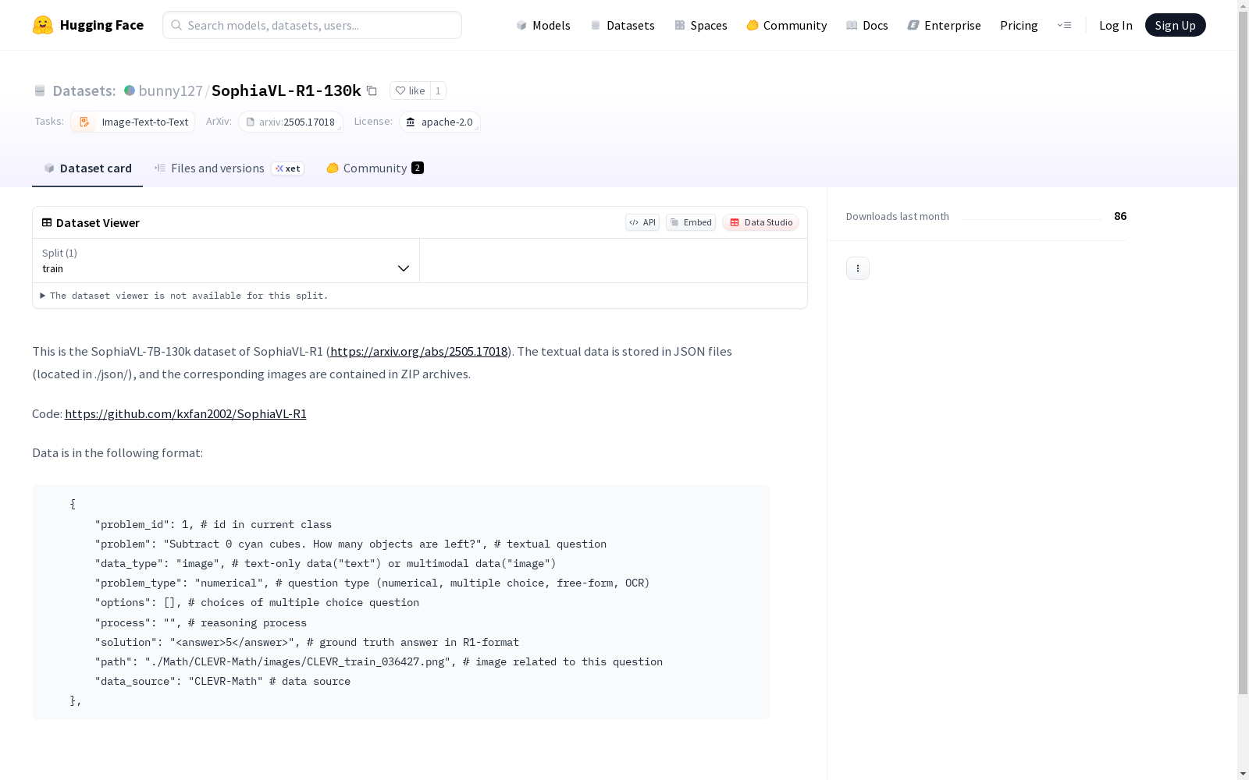Click the apache-2.0 license icon
The width and height of the screenshot is (1249, 780).
pyautogui.click(x=411, y=122)
